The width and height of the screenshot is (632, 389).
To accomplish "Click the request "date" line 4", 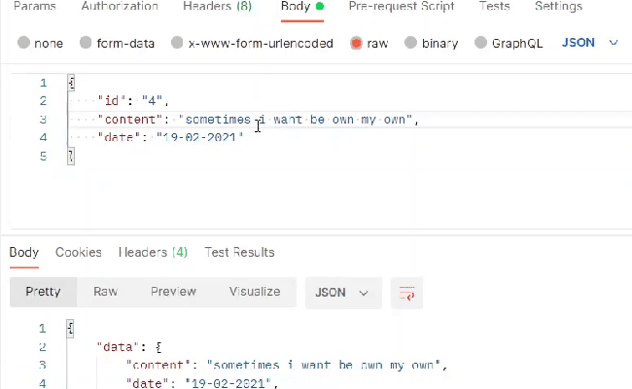I will click(x=170, y=137).
